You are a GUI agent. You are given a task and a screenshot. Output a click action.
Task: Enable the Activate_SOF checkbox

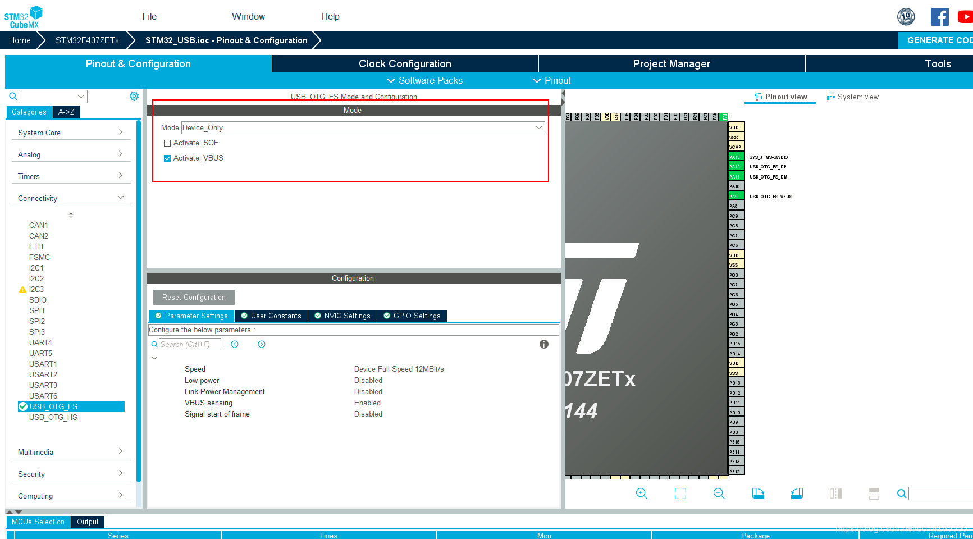[x=167, y=143]
